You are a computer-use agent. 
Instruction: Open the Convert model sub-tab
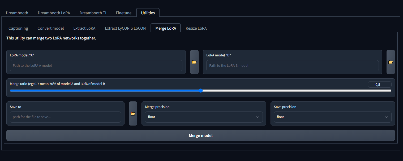point(51,28)
